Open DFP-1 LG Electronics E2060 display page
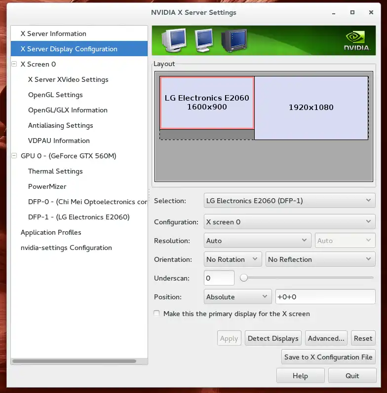Screen dimensions: 387x393 pyautogui.click(x=79, y=217)
